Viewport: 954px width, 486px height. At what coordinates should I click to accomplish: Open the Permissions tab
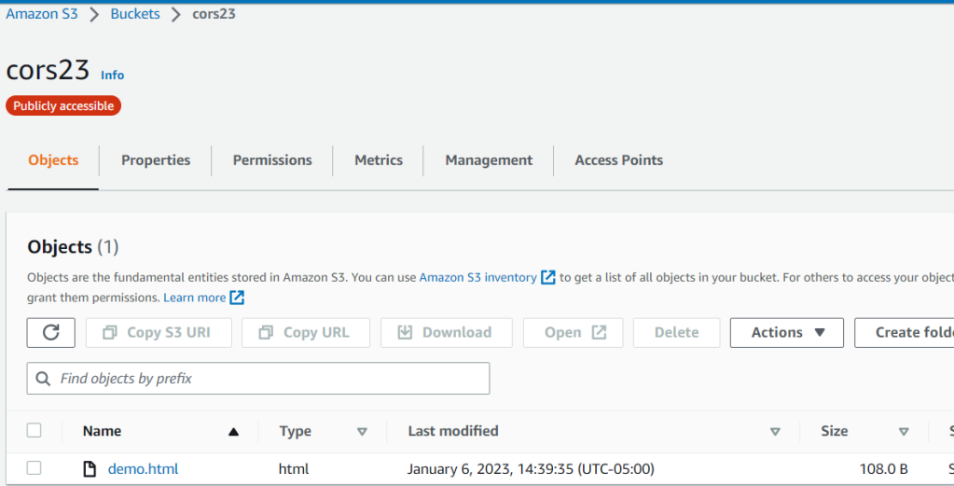pos(272,160)
